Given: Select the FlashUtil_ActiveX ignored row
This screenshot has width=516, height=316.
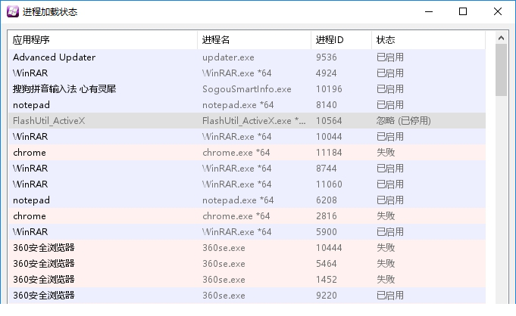Looking at the screenshot, I should tap(247, 120).
